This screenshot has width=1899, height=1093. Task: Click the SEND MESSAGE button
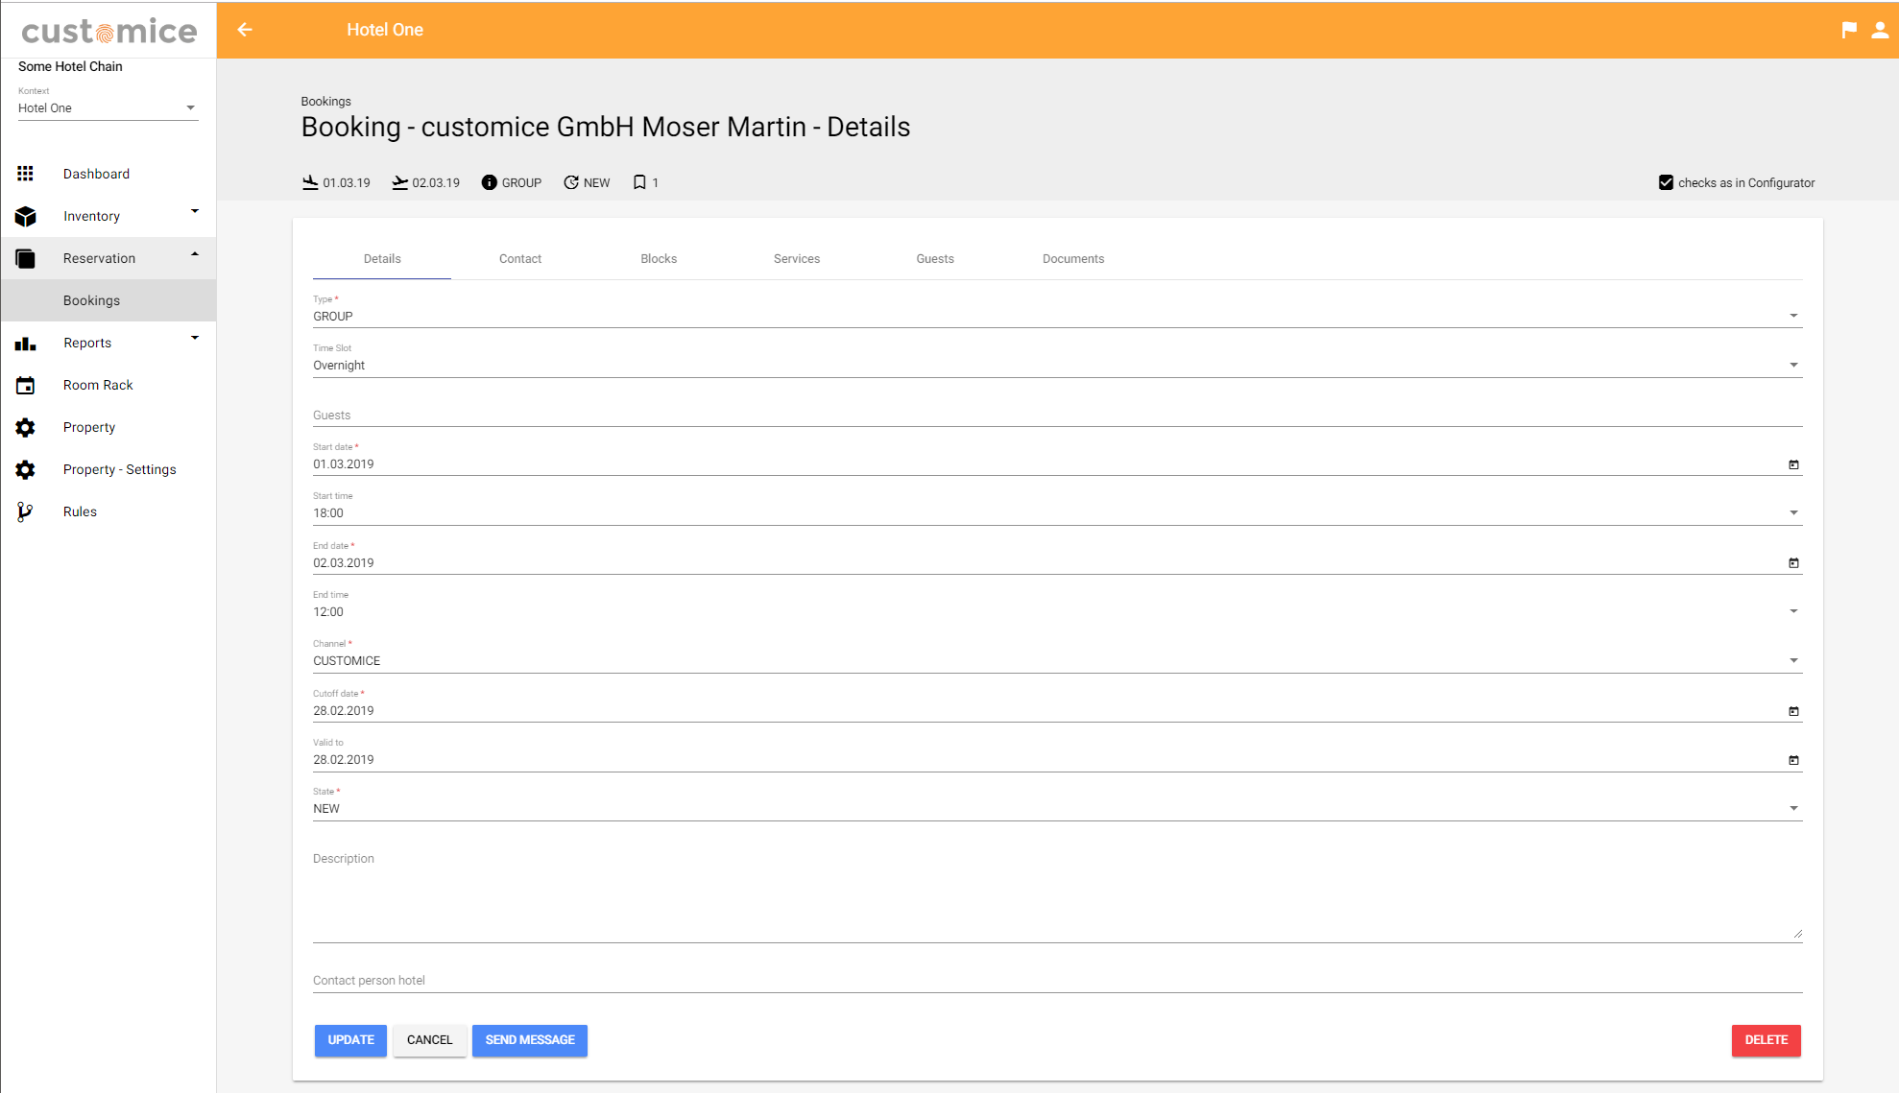pos(530,1040)
